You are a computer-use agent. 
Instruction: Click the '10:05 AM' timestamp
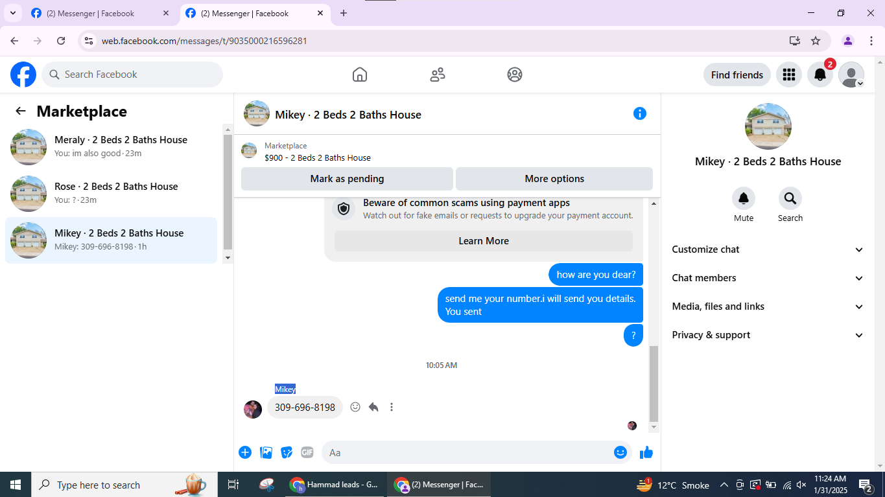[x=442, y=365]
